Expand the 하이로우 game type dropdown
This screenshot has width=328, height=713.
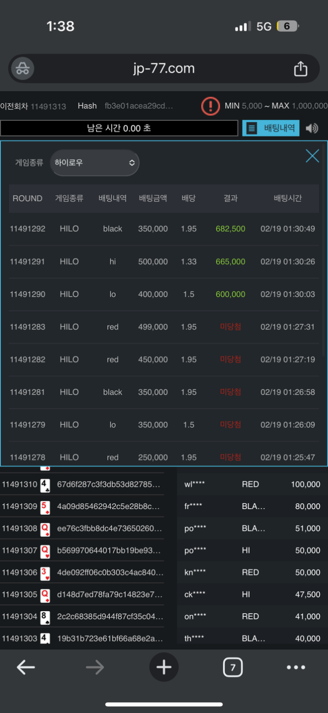(x=95, y=163)
